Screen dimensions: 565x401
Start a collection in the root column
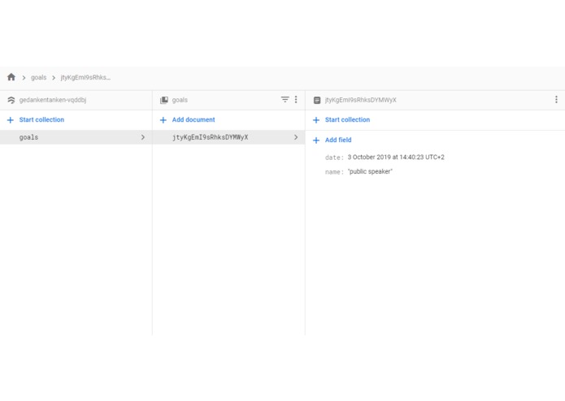[41, 120]
